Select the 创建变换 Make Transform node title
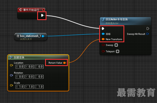Image resolution: width=157 pixels, height=103 pixels. click(19, 57)
